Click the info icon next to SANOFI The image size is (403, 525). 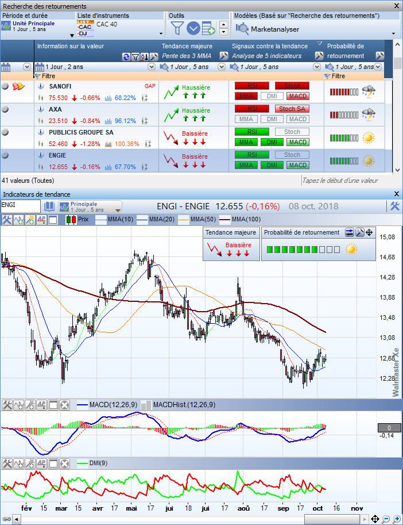click(41, 86)
